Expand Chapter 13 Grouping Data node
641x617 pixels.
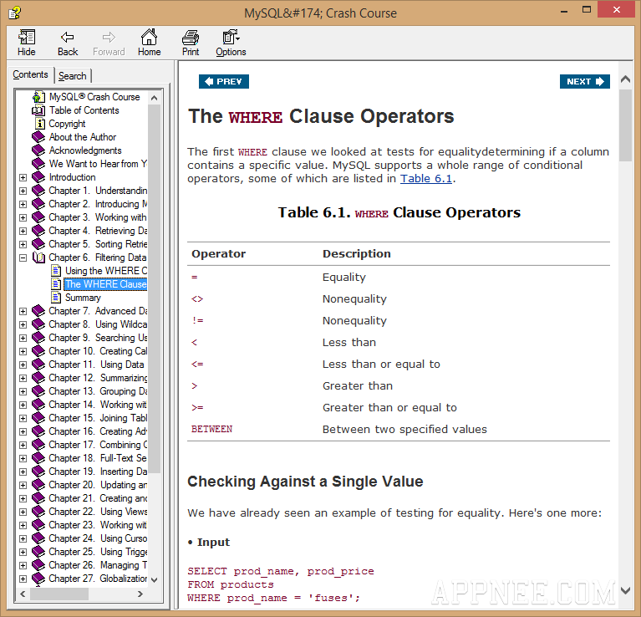[23, 392]
